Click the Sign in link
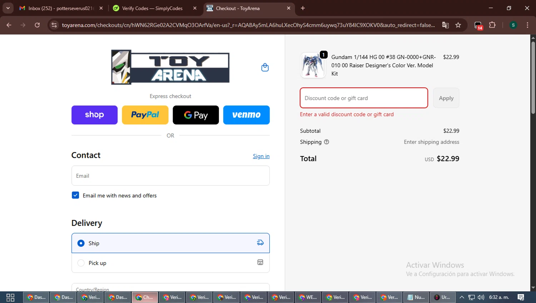 [x=261, y=156]
